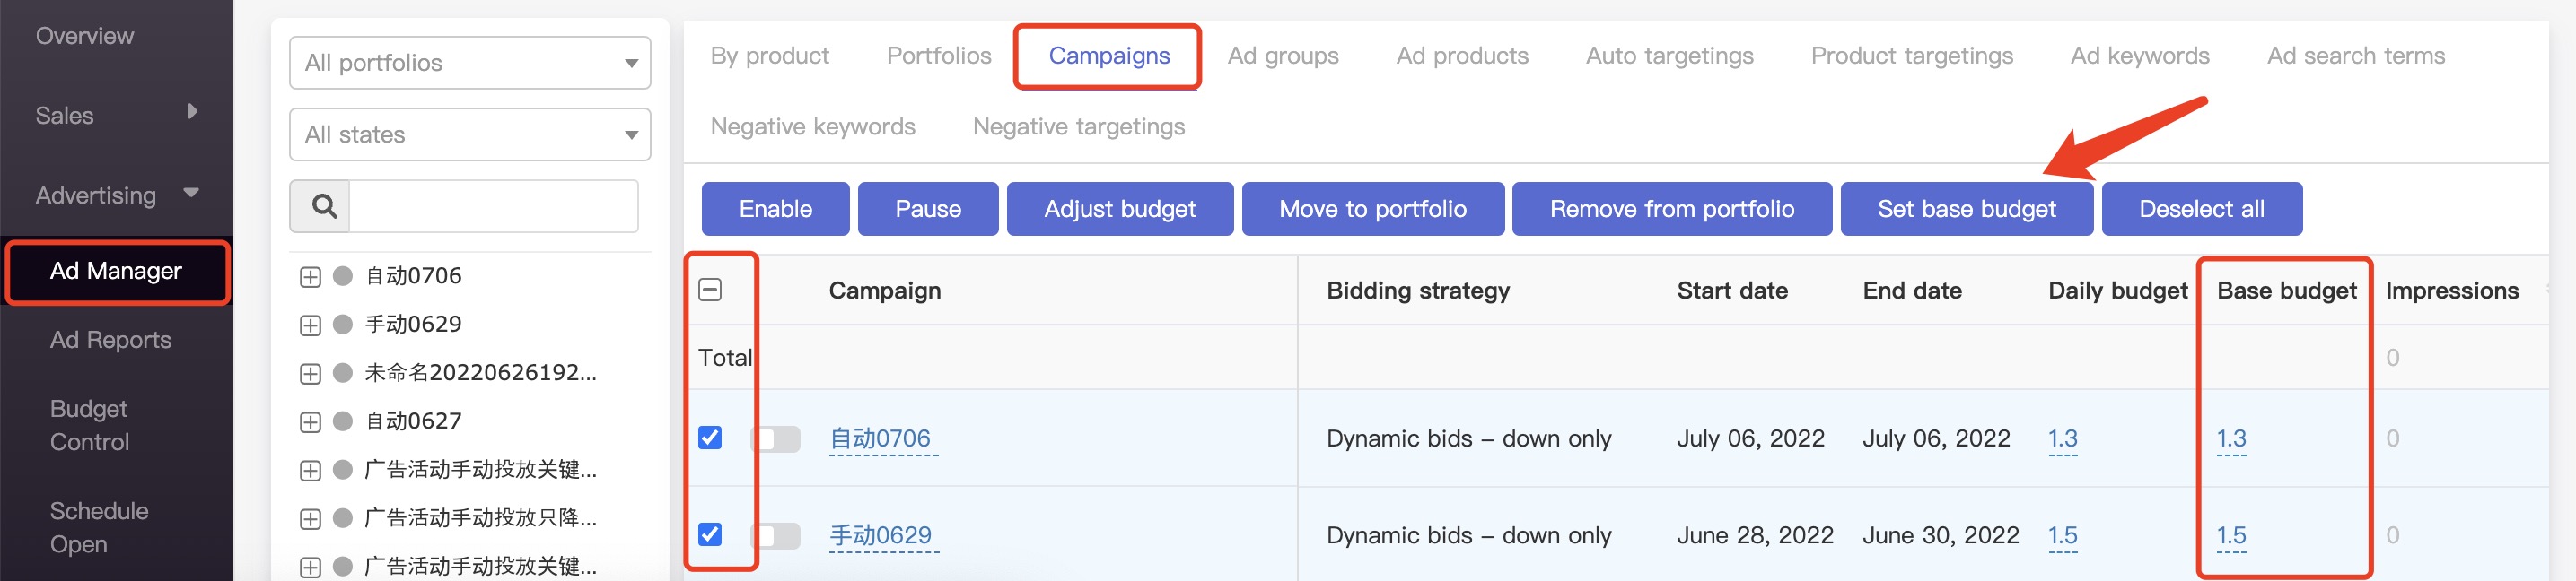The image size is (2576, 581).
Task: Toggle the select-all header checkbox
Action: 710,290
